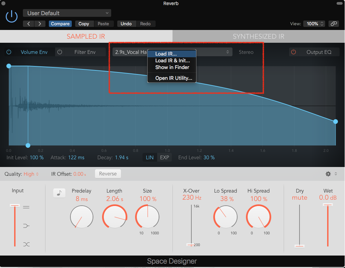Click the envelope init level point

[x=9, y=66]
